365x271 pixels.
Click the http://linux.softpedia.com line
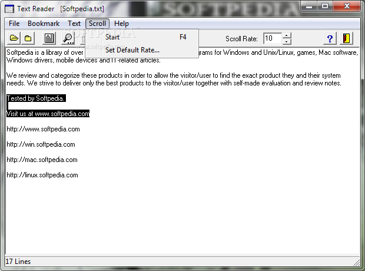point(42,175)
